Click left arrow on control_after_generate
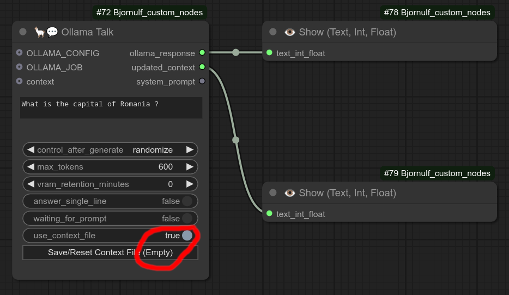The height and width of the screenshot is (295, 509). pyautogui.click(x=31, y=150)
